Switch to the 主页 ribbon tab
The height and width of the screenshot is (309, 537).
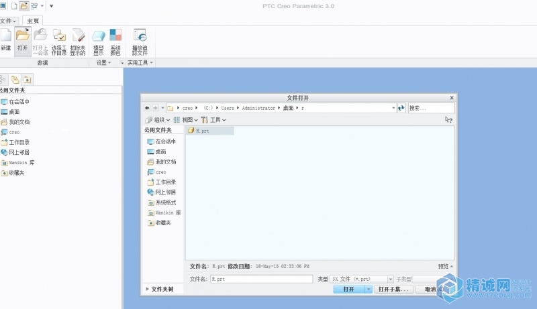tap(33, 21)
